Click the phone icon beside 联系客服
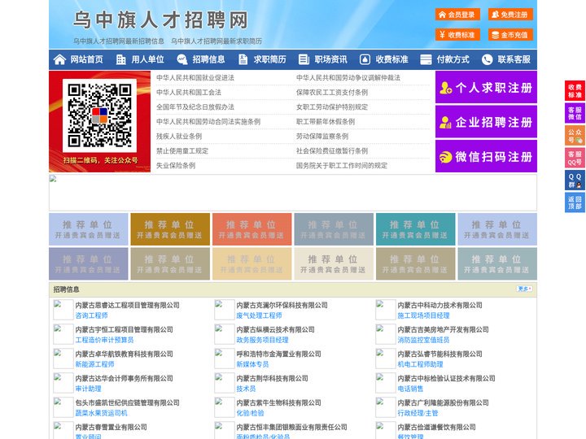Screen dimensions: 586x439 point(487,59)
